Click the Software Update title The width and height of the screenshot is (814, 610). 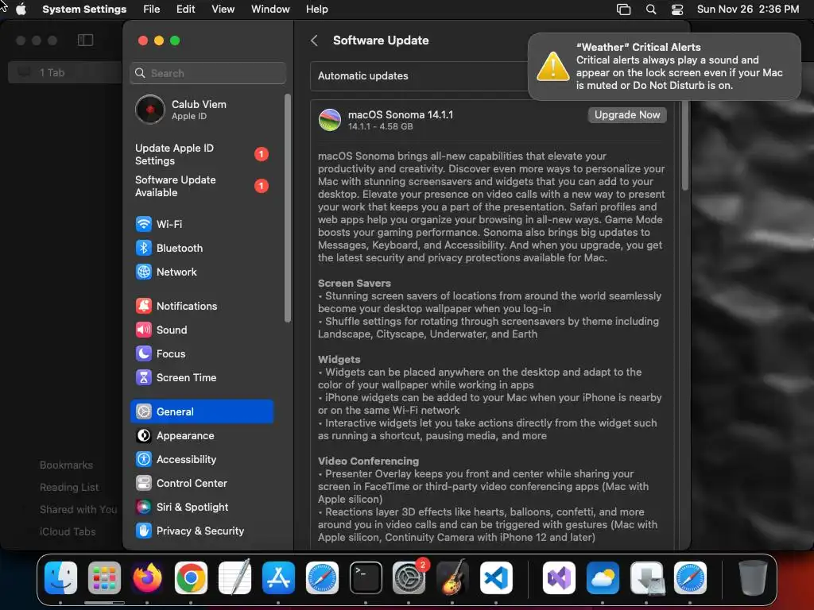(381, 41)
